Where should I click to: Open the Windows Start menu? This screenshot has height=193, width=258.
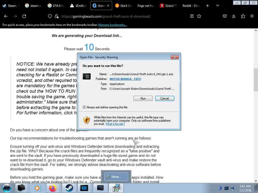click(7, 188)
